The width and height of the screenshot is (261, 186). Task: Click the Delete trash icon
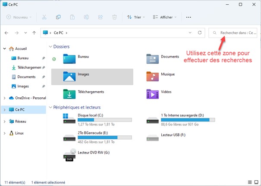[x=114, y=17]
